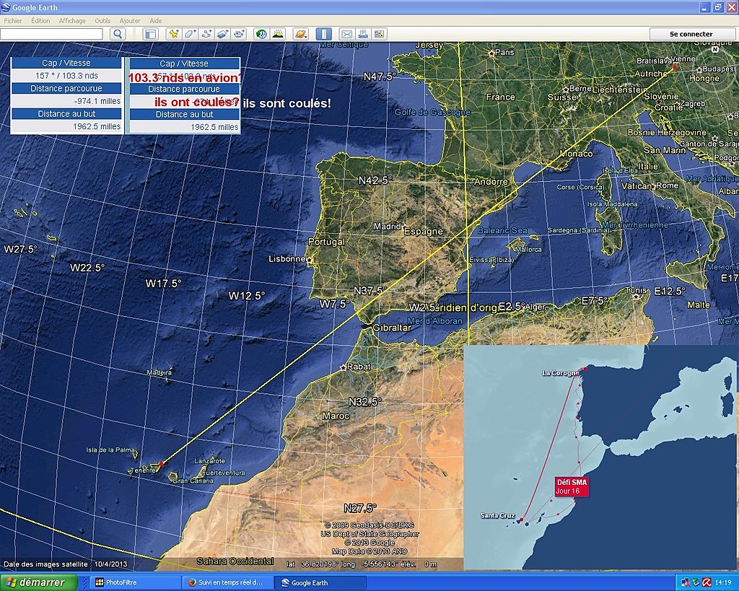Toggle the sidebar panel display
The image size is (739, 591).
click(x=151, y=34)
